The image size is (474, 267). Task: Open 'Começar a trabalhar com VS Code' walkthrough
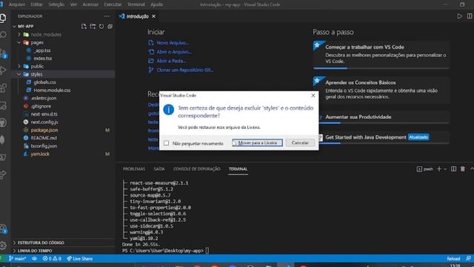pyautogui.click(x=381, y=54)
